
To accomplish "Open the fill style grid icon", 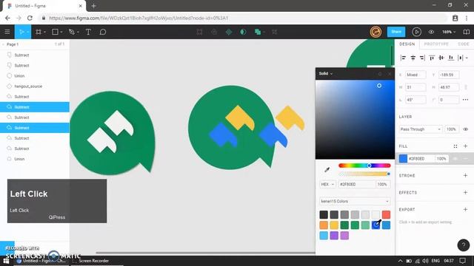I will click(455, 146).
